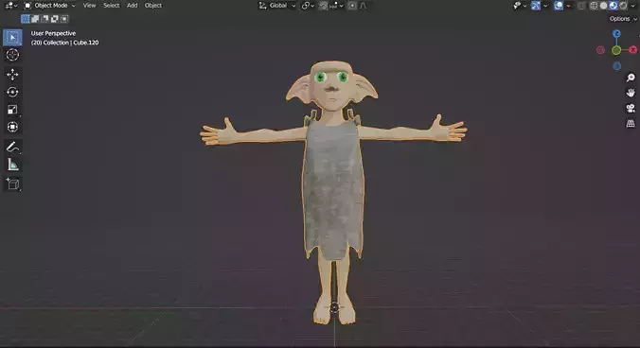The image size is (640, 348).
Task: Select the Rotate tool
Action: pyautogui.click(x=12, y=92)
